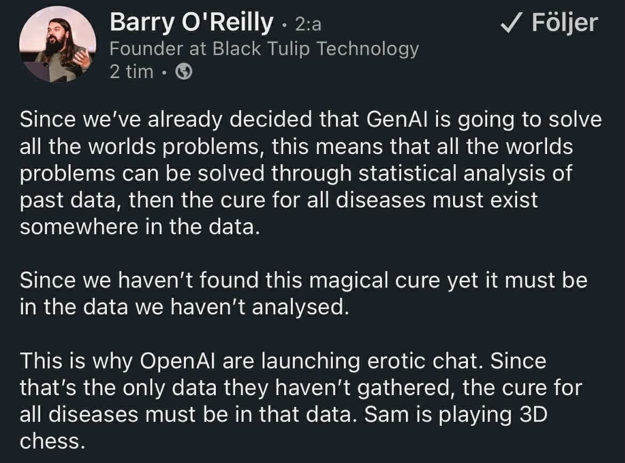Click the line somewhere in the data
The width and height of the screenshot is (625, 463).
pos(139,227)
